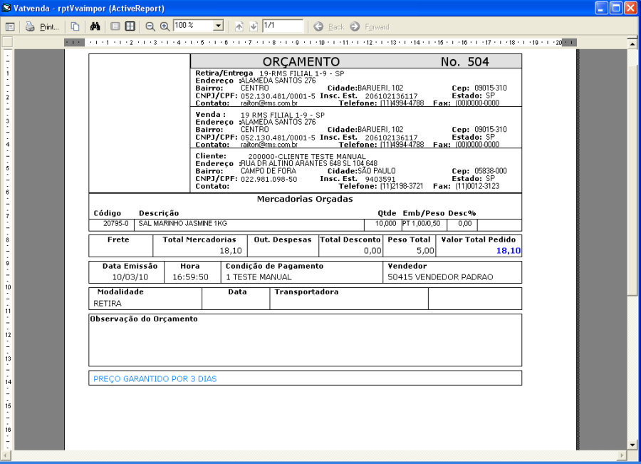Click the ORÇAMENTO report title
641x464 pixels.
(x=301, y=62)
